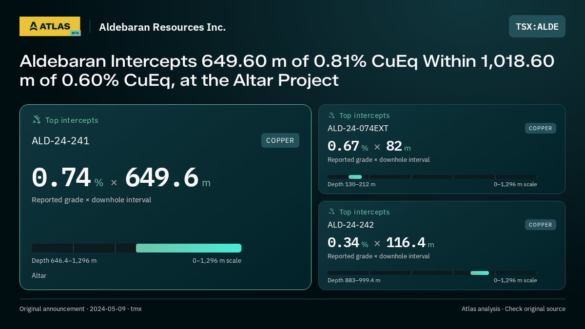Click the drill icon in the ALD-24-074EXT card

[x=331, y=116]
